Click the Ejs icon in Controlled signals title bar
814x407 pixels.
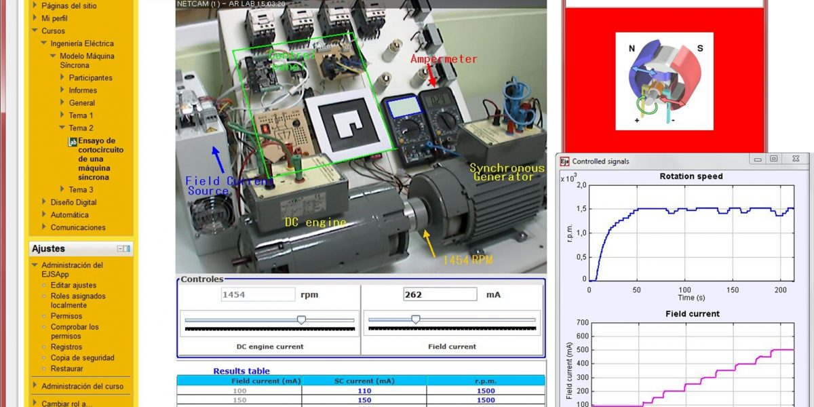[564, 161]
